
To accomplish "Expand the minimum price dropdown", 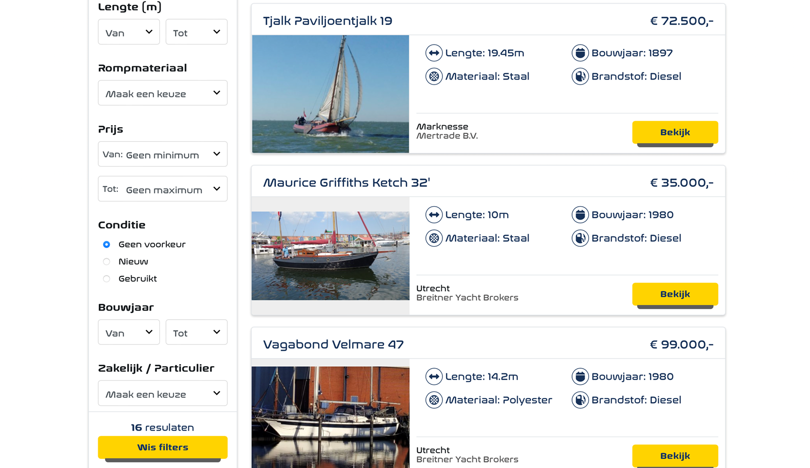I will [163, 154].
